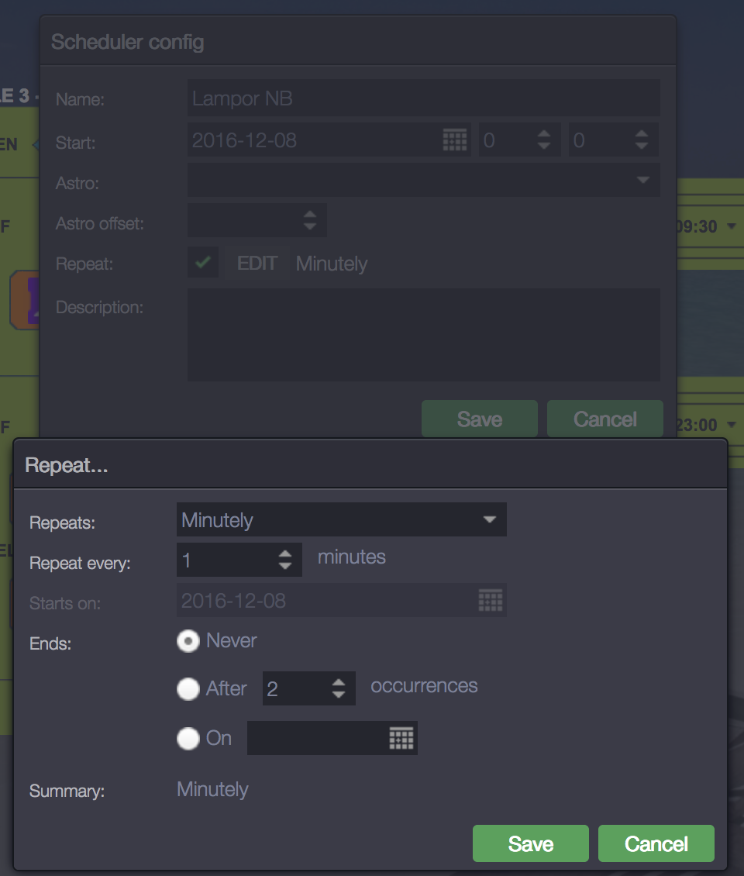This screenshot has width=744, height=876.
Task: Decrease the After occurrences count
Action: click(339, 695)
